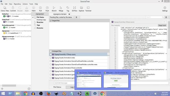Open Firefox from the taskbar
This screenshot has width=170, height=96.
click(49, 94)
